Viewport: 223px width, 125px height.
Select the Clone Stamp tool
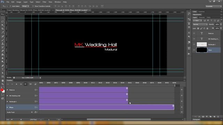coord(2,44)
